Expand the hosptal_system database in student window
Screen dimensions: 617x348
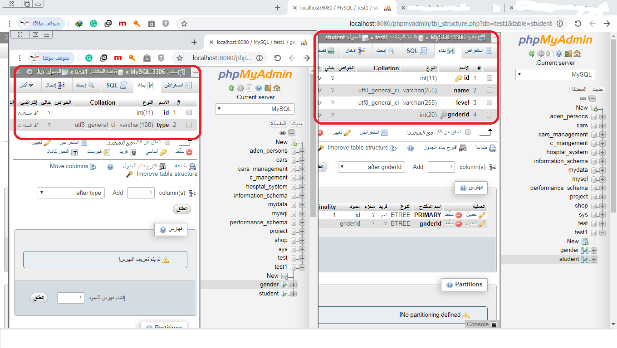point(602,152)
